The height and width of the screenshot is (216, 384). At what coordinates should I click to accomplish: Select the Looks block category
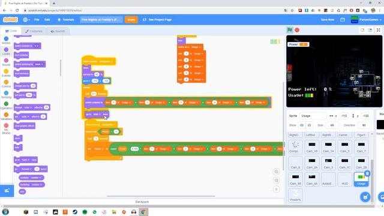coord(6,51)
